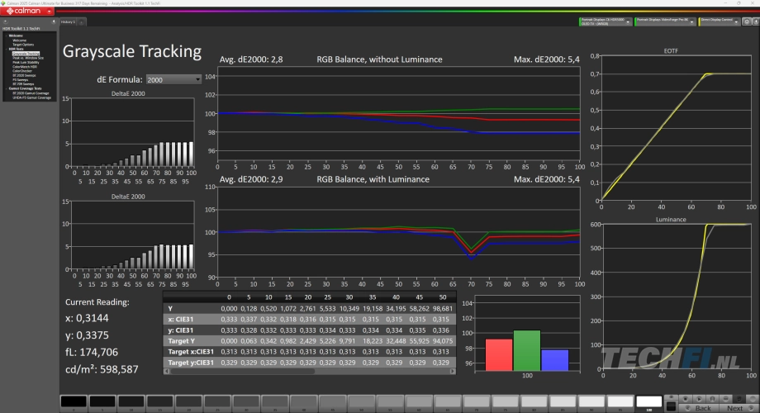Select the 100% white grayscale swatch
This screenshot has height=413, width=760.
pos(648,402)
